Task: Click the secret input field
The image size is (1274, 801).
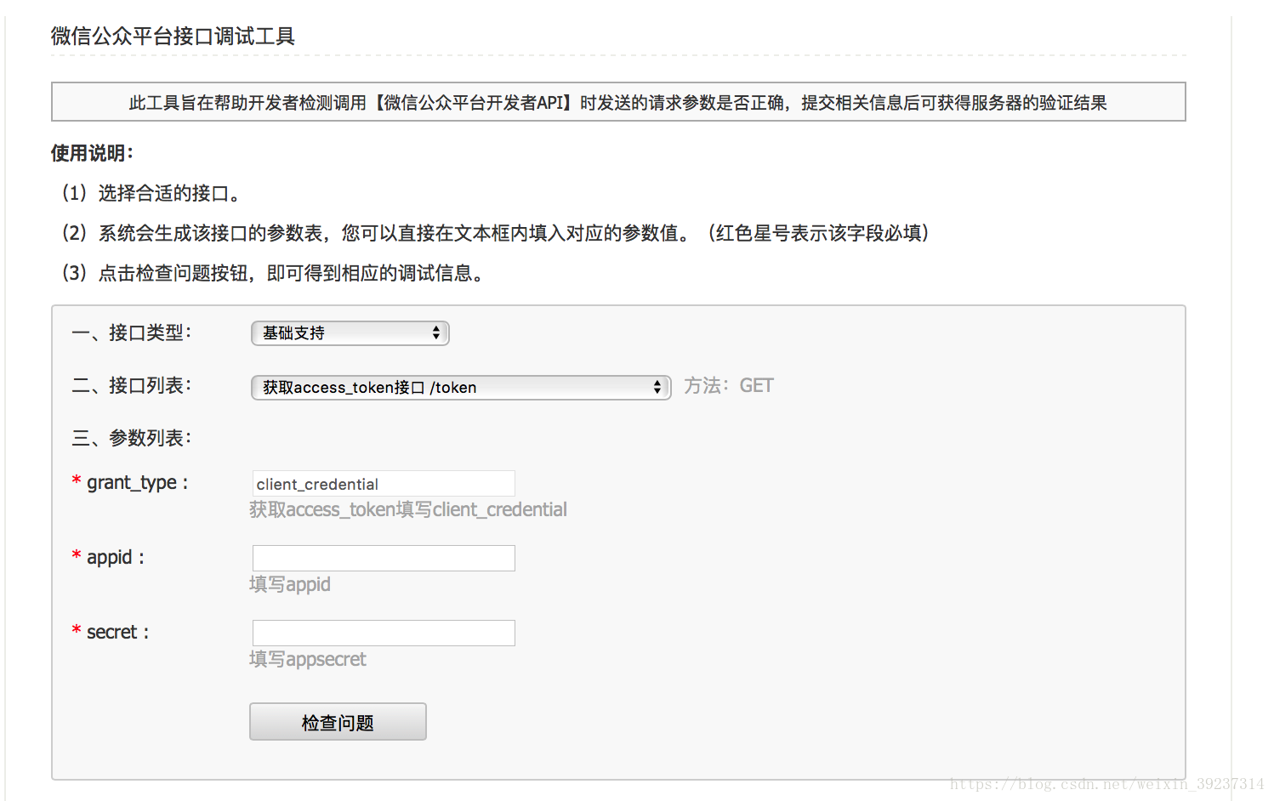Action: (x=384, y=633)
